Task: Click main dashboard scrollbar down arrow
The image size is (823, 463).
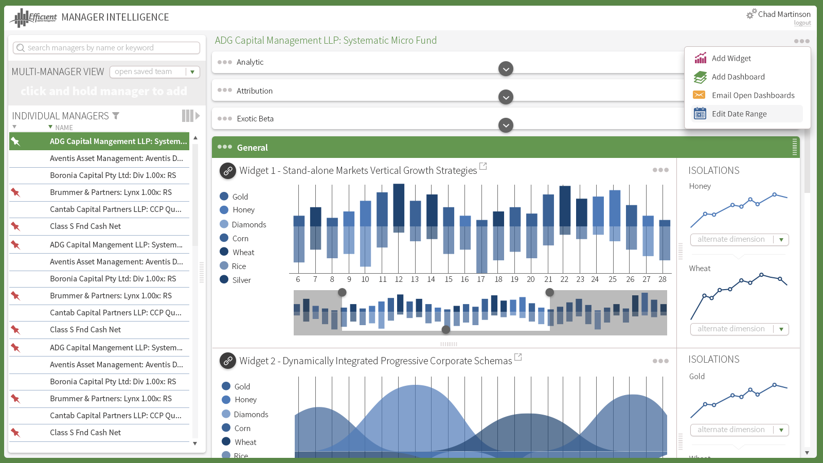Action: click(x=807, y=453)
